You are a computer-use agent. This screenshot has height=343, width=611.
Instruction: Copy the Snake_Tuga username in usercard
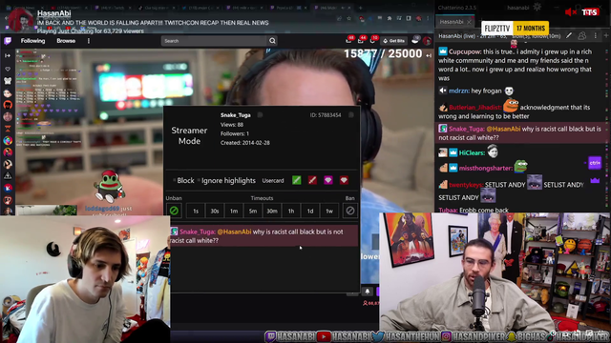point(260,114)
